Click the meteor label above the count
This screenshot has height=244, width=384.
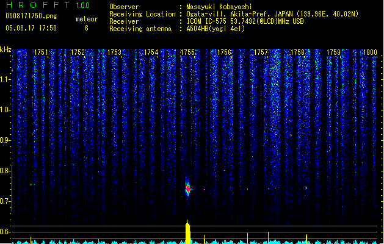tap(87, 19)
